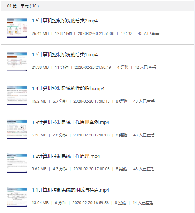Open thumbnail of 1.1 组成与特点 video
195x213 pixels.
(17, 197)
